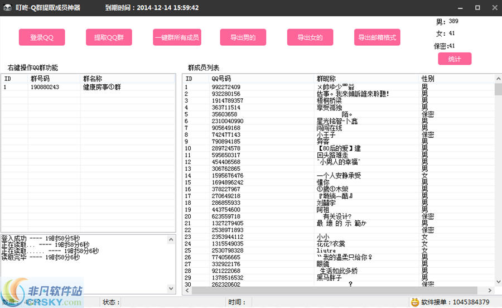
Task: Click nickname 黑马胖子
Action: point(329,277)
